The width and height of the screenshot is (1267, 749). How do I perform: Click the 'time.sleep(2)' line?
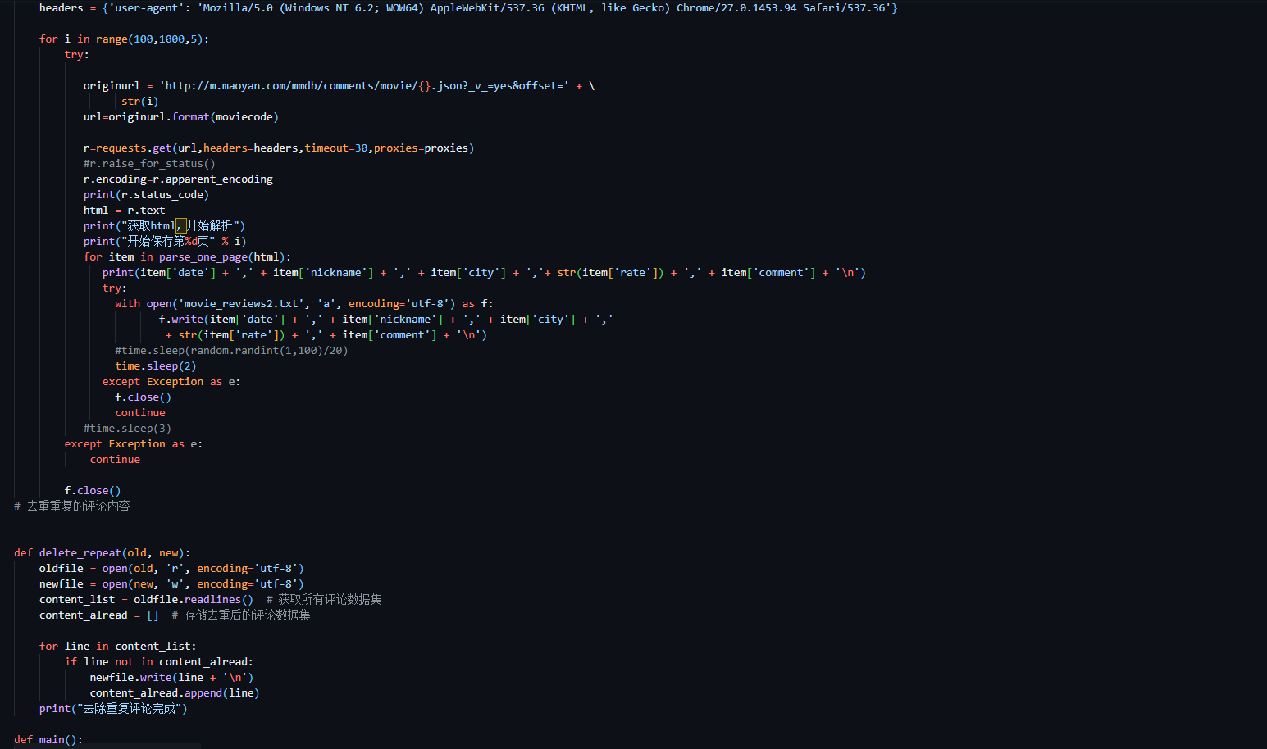click(x=156, y=366)
